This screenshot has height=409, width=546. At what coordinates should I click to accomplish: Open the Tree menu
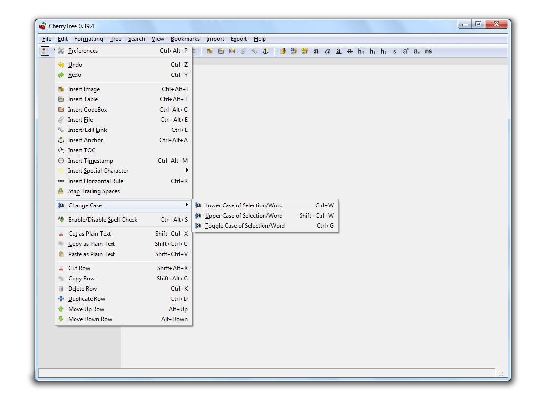[x=115, y=39]
